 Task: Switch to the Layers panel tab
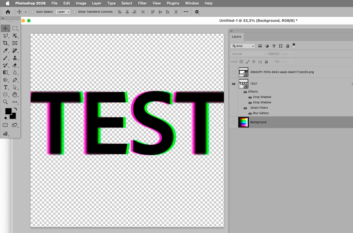point(236,37)
